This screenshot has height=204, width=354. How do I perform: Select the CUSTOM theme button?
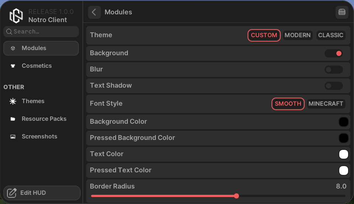[x=264, y=35]
